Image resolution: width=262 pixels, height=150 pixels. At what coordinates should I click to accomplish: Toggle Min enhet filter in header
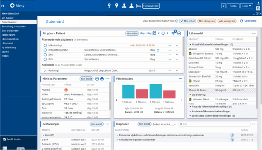[x=187, y=21]
